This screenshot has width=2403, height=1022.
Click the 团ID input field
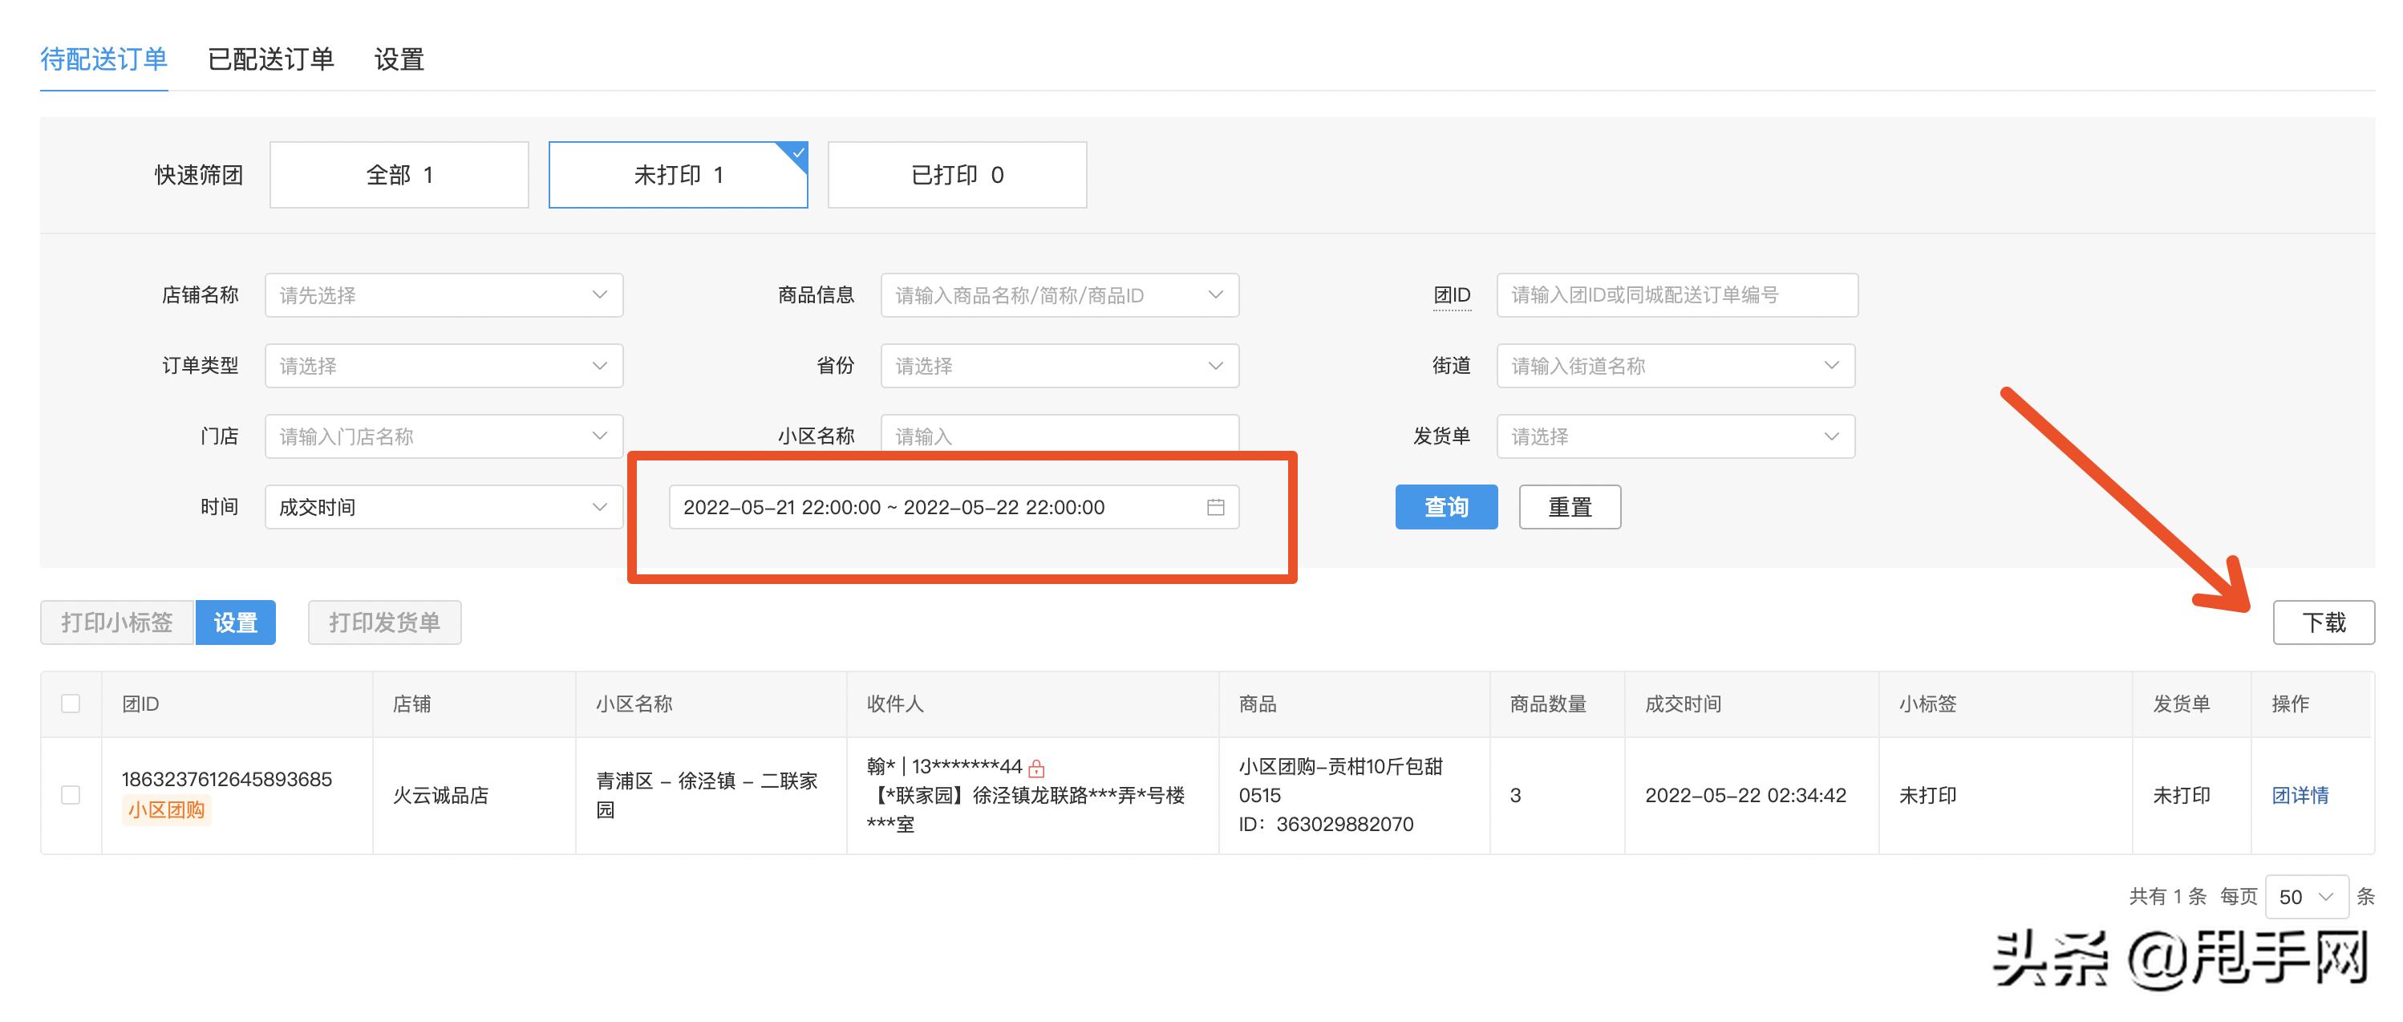[x=1676, y=294]
